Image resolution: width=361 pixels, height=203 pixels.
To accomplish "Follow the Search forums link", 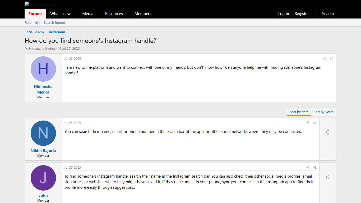I will pos(54,22).
